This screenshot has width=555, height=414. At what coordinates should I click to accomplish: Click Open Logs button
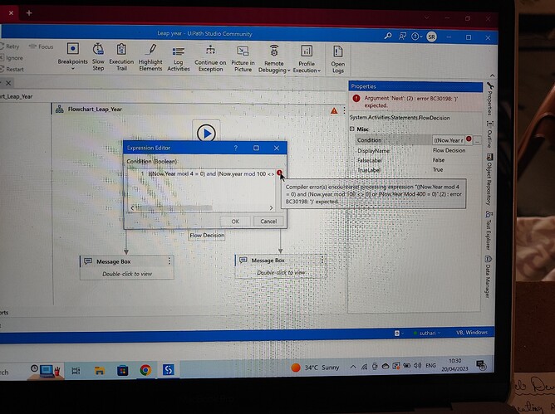pyautogui.click(x=337, y=60)
